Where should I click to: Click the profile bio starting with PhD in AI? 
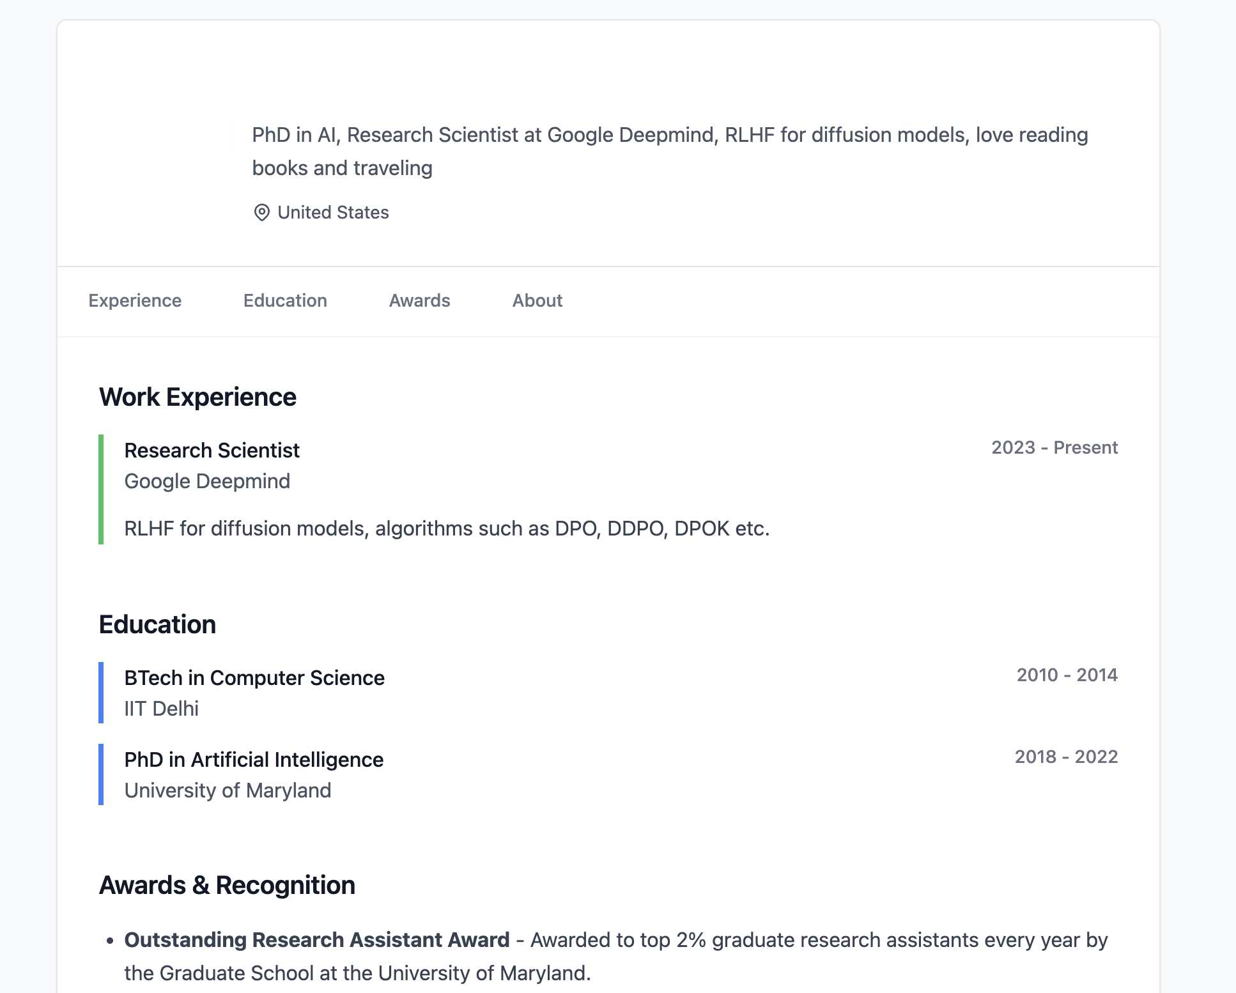click(x=670, y=151)
